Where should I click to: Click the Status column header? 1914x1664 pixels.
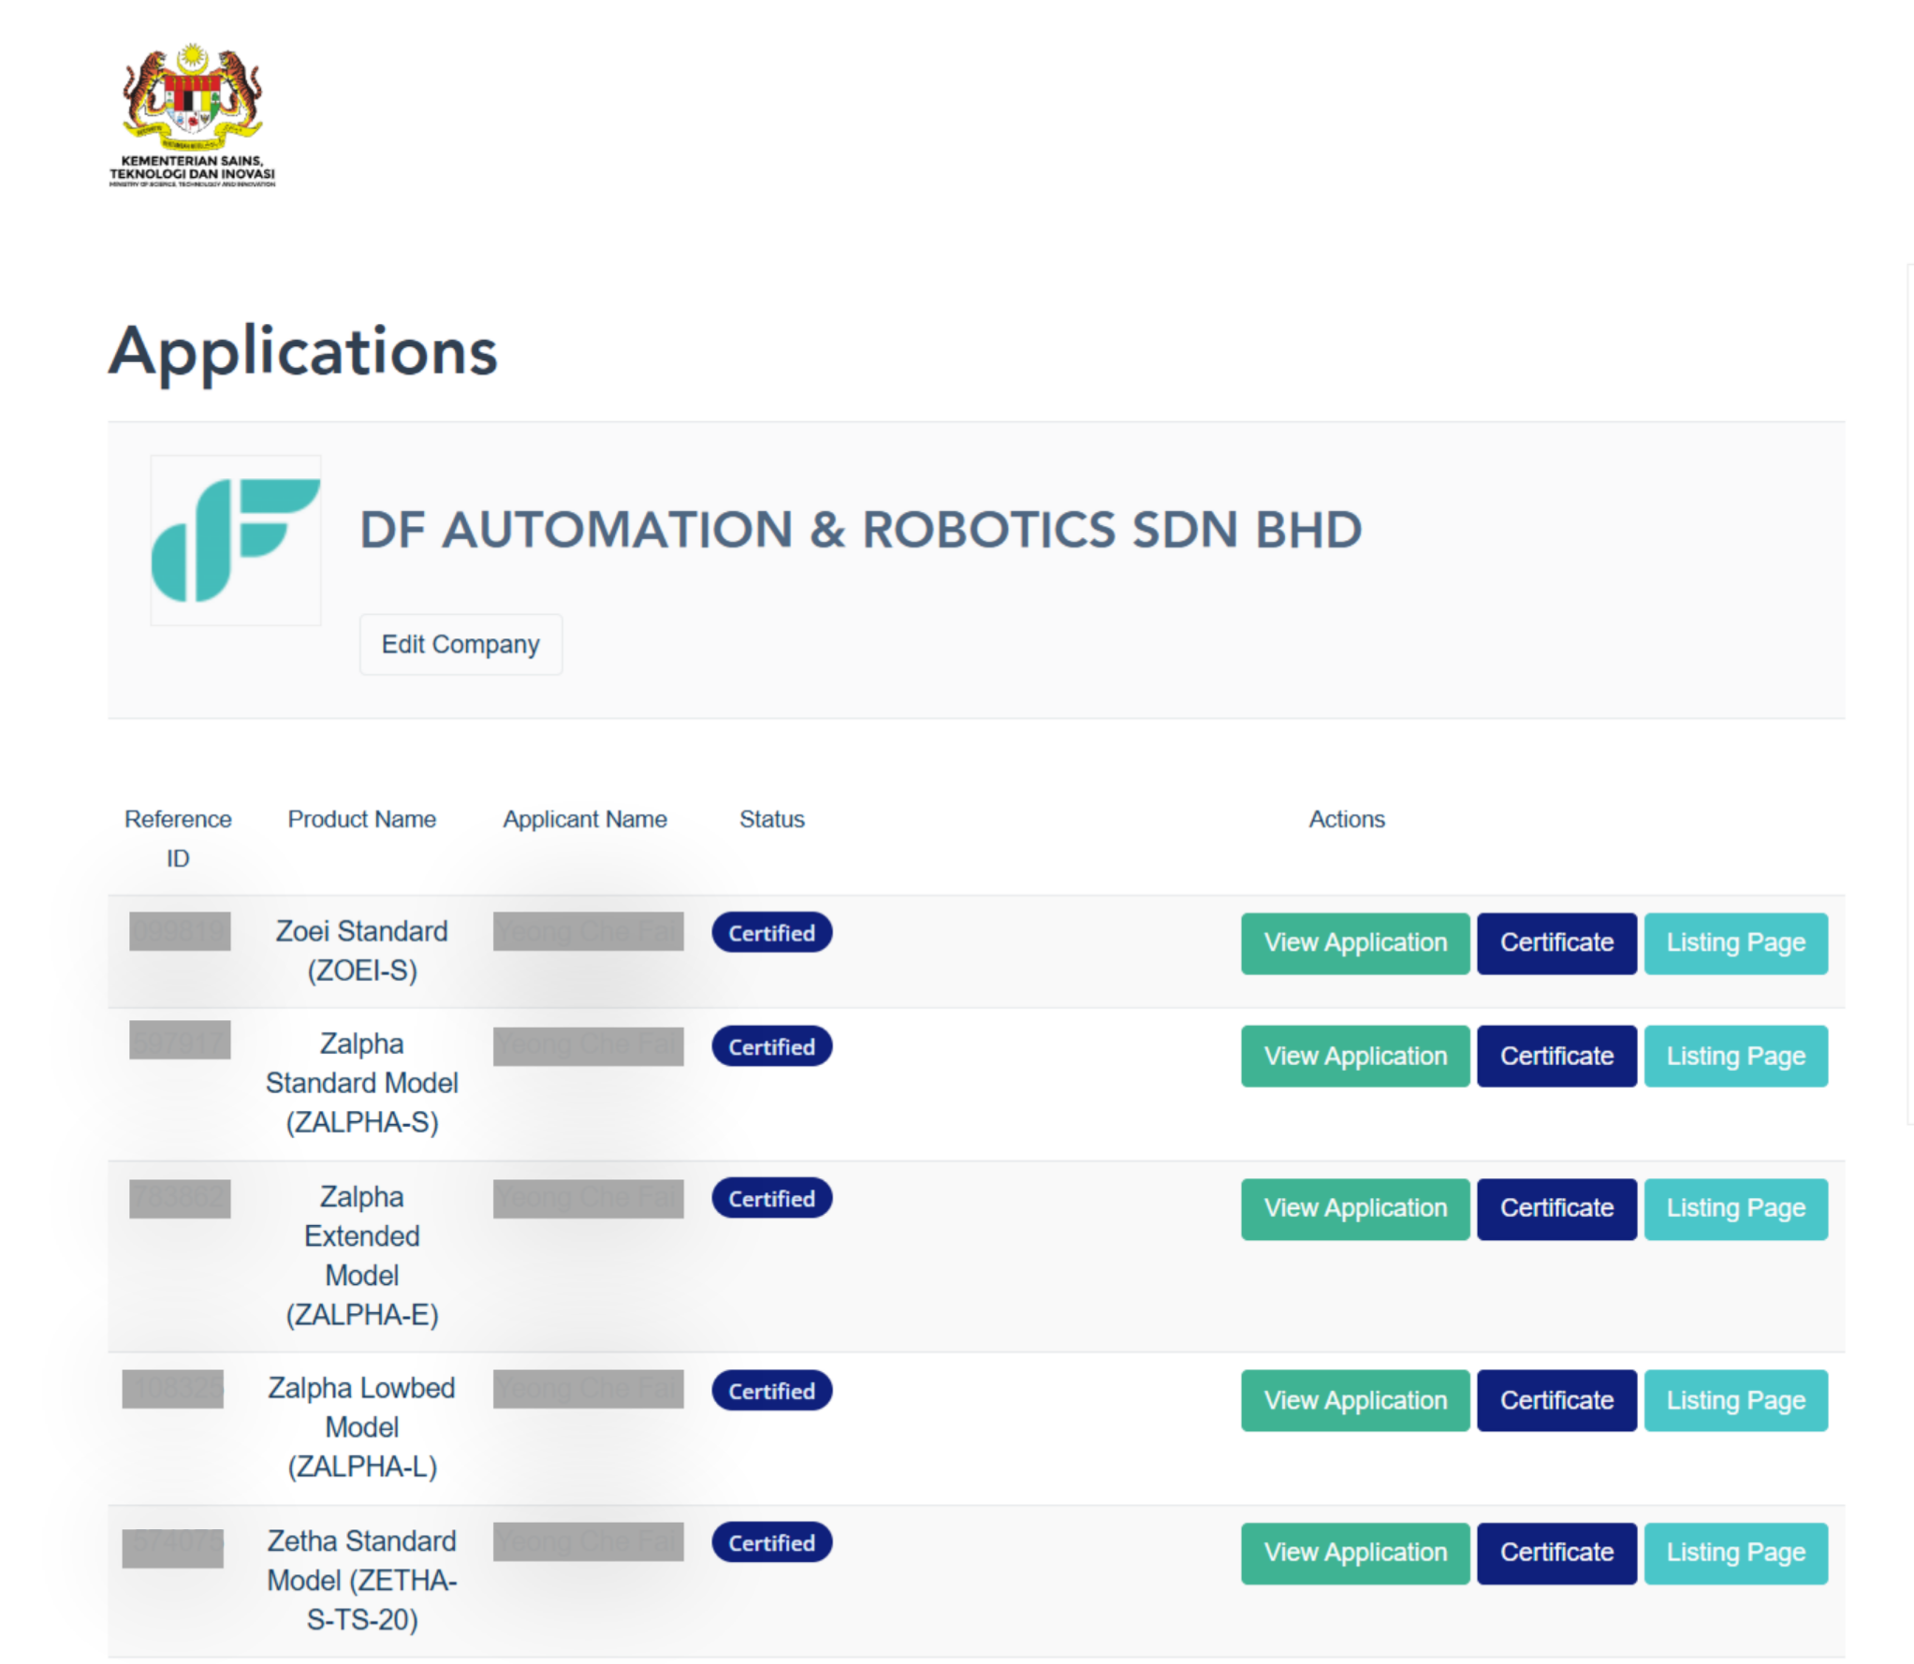[x=771, y=819]
